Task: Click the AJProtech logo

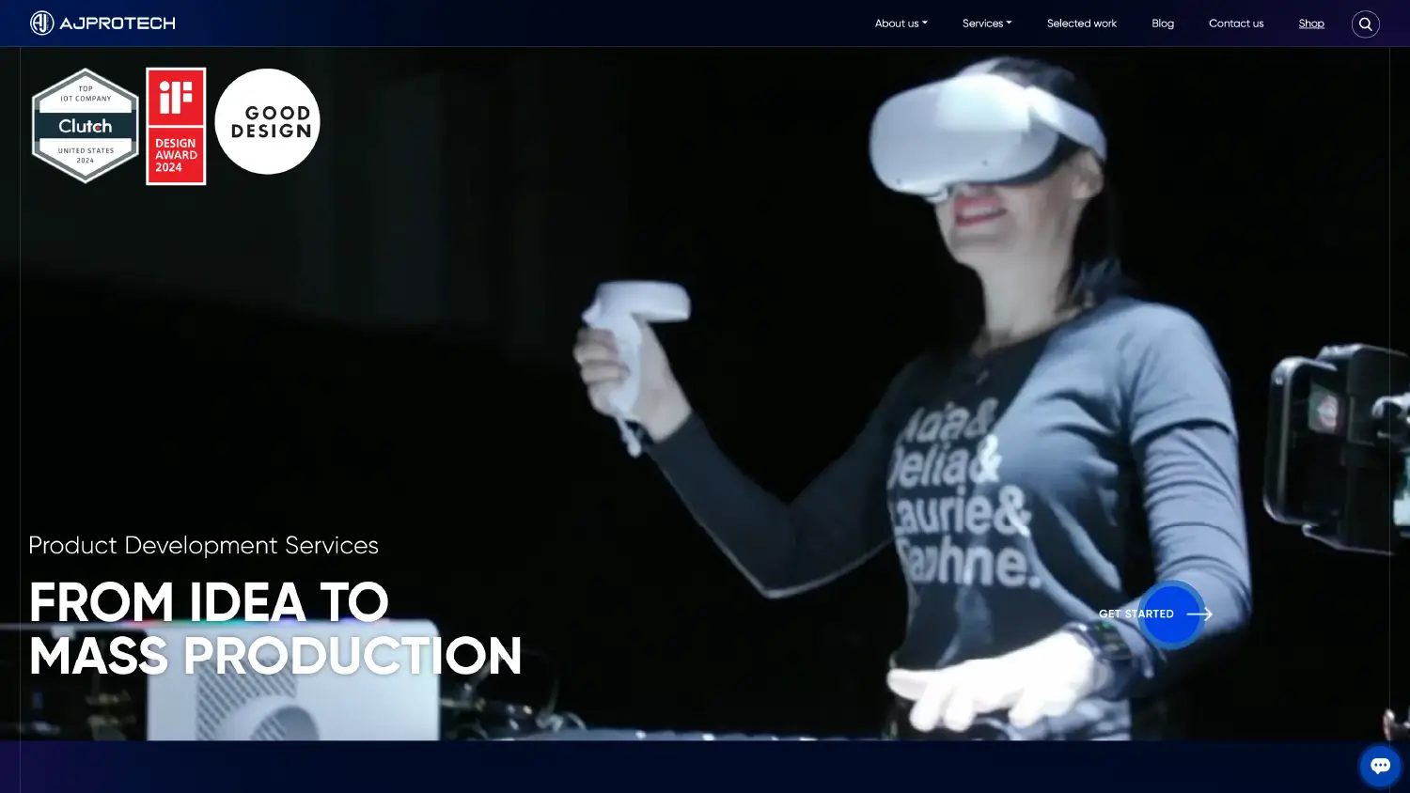Action: click(102, 23)
